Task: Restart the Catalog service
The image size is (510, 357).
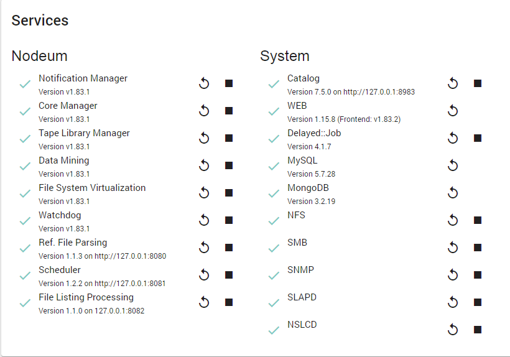Action: 453,83
